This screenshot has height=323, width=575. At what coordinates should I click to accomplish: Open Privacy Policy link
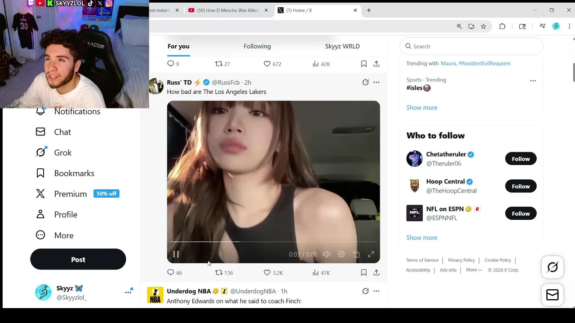461,260
